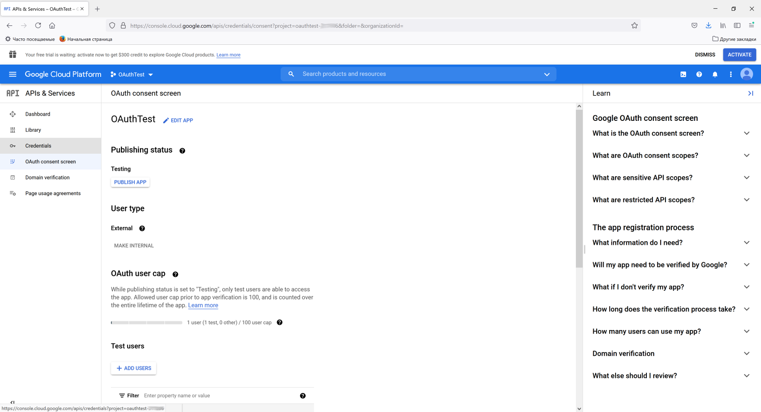761x412 pixels.
Task: Select Library in the left navigation
Action: pos(33,130)
